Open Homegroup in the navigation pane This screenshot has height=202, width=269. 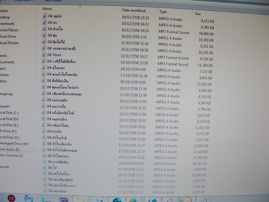pos(6,94)
